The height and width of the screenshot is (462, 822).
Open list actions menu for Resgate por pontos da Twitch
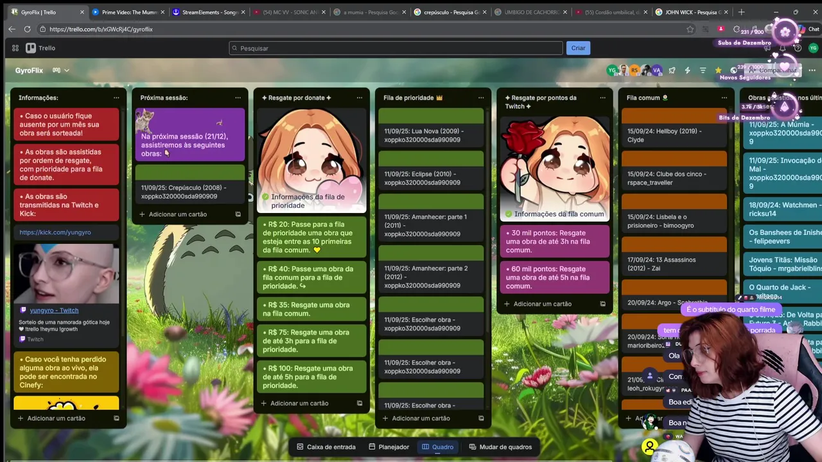tap(602, 98)
